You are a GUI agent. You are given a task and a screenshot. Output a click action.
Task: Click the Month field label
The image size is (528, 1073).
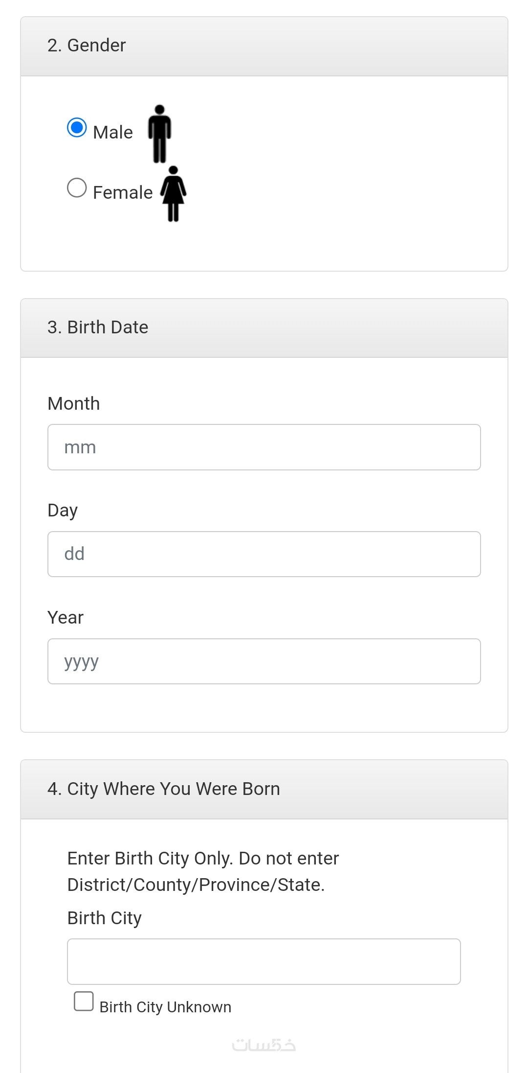[74, 404]
